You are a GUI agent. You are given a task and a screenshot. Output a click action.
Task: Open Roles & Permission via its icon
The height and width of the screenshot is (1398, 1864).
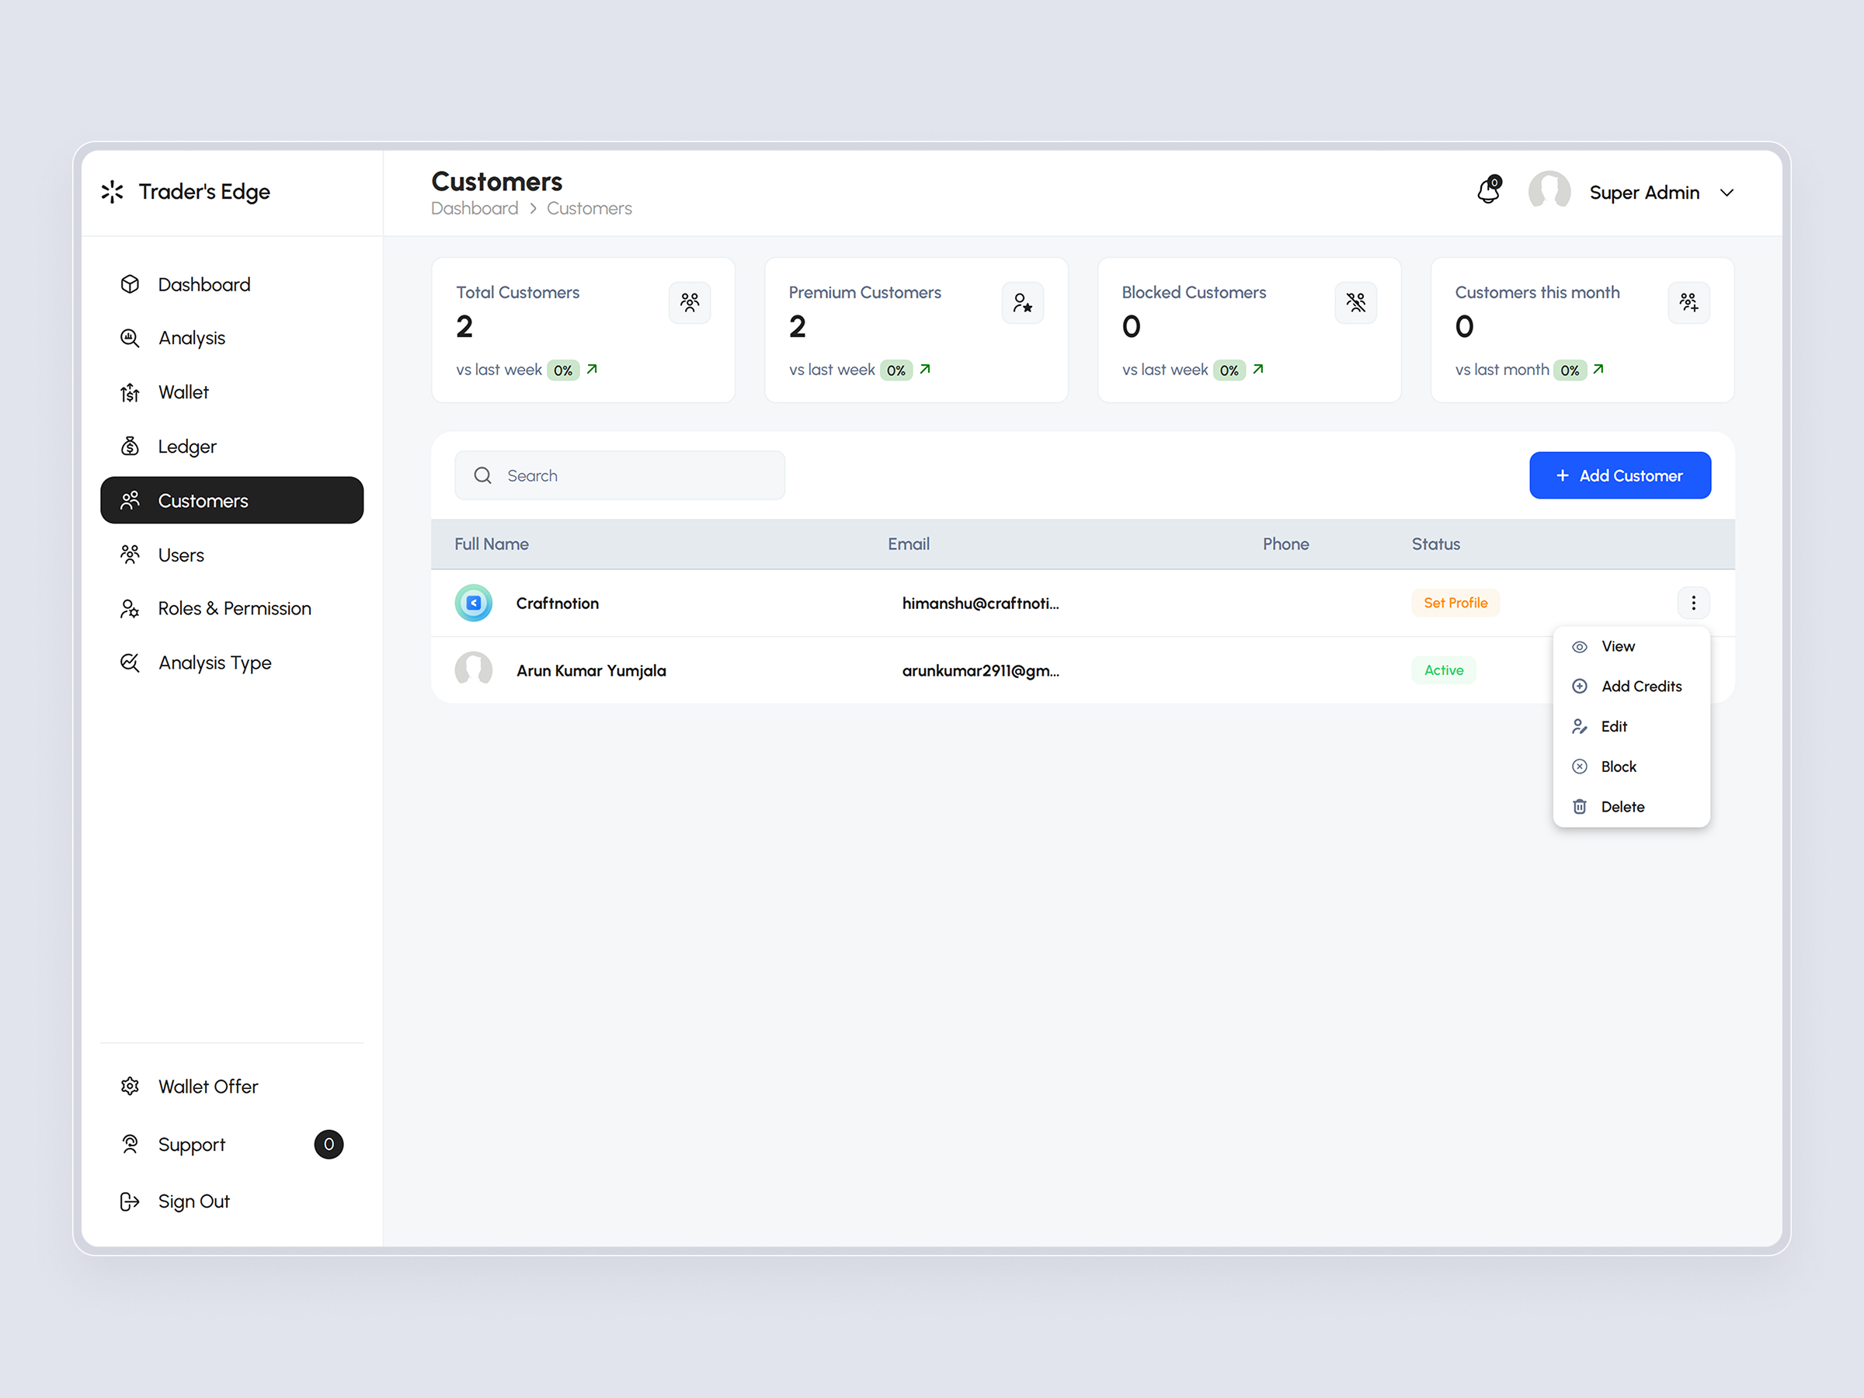pyautogui.click(x=130, y=608)
